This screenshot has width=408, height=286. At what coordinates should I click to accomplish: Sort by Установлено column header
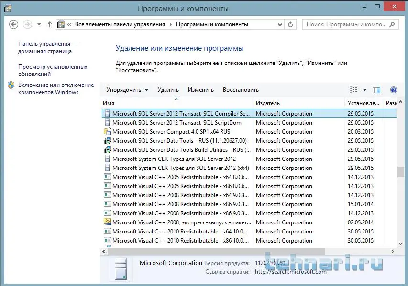(364, 103)
